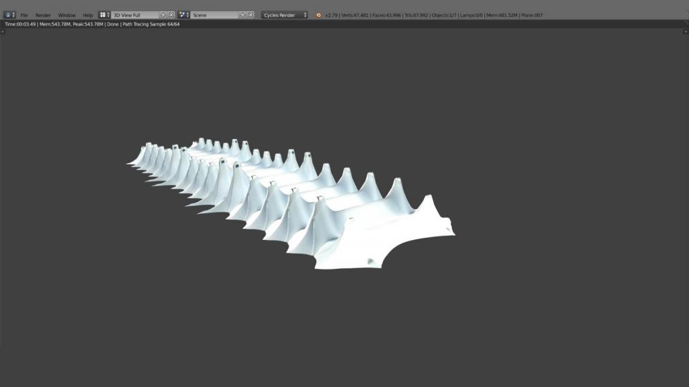Add a new scene with plus icon
This screenshot has width=689, height=387.
pyautogui.click(x=243, y=14)
